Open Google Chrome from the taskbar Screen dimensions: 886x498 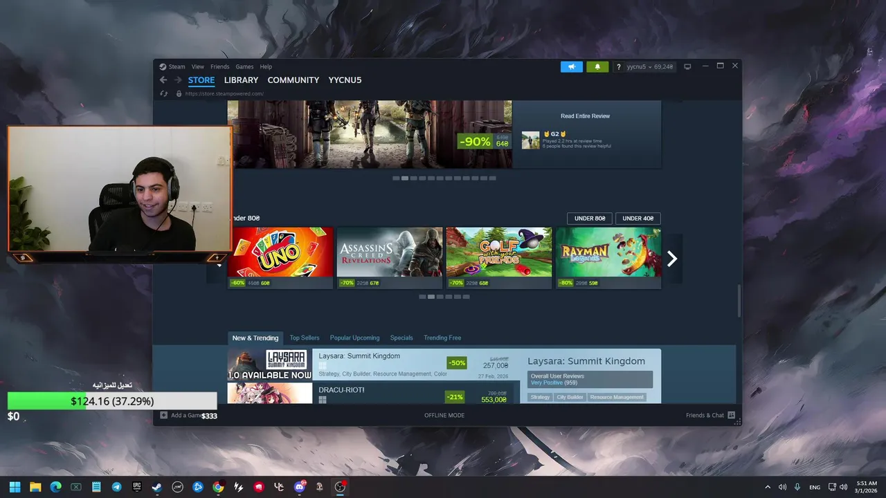218,487
